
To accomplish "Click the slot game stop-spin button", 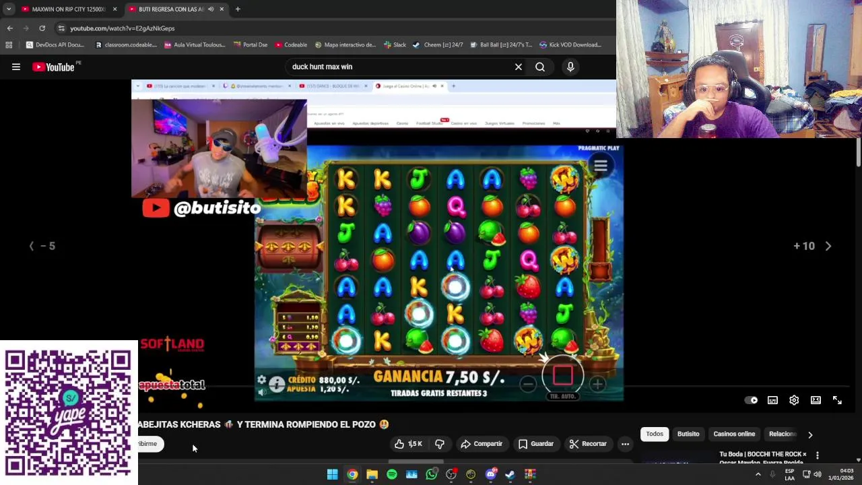I will (x=563, y=376).
